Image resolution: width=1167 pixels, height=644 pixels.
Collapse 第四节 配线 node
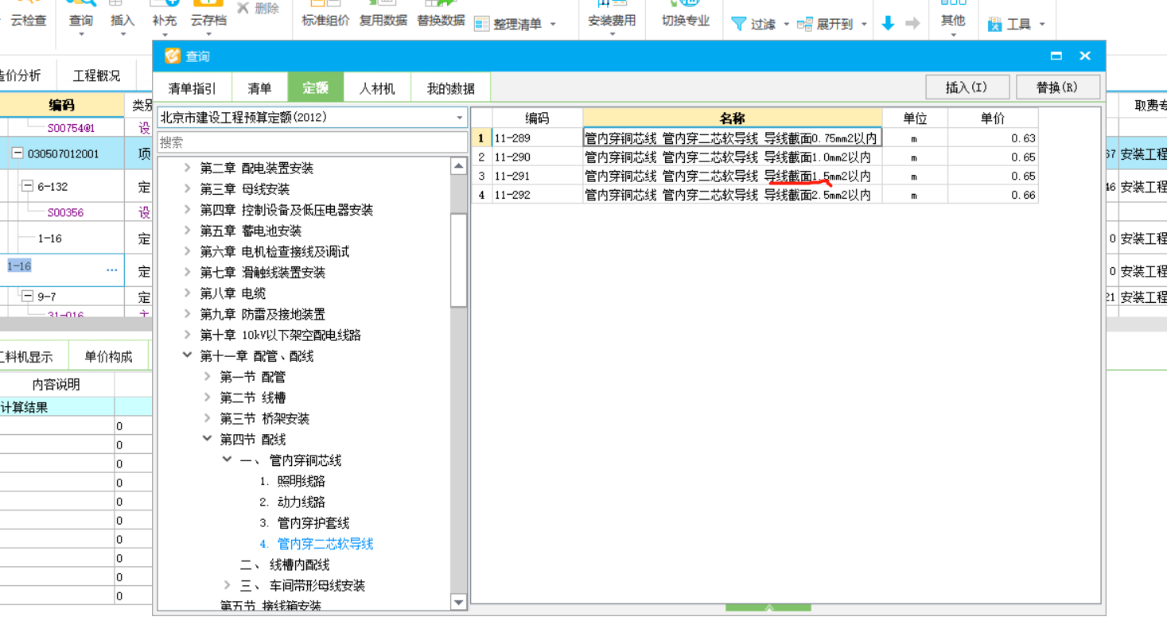pos(207,439)
